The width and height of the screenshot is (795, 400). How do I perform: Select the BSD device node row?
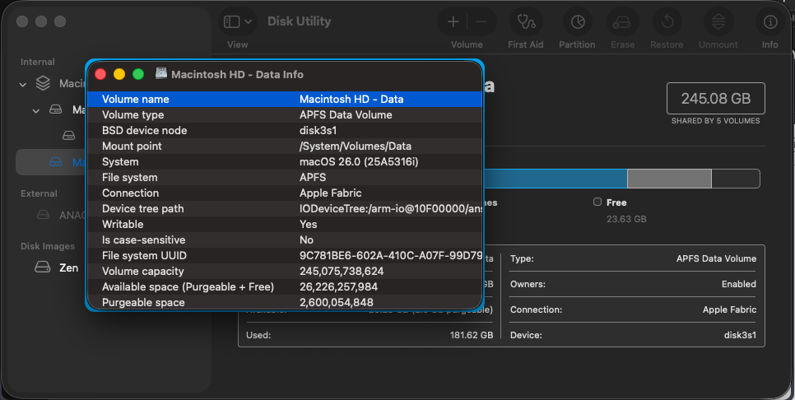pyautogui.click(x=285, y=130)
